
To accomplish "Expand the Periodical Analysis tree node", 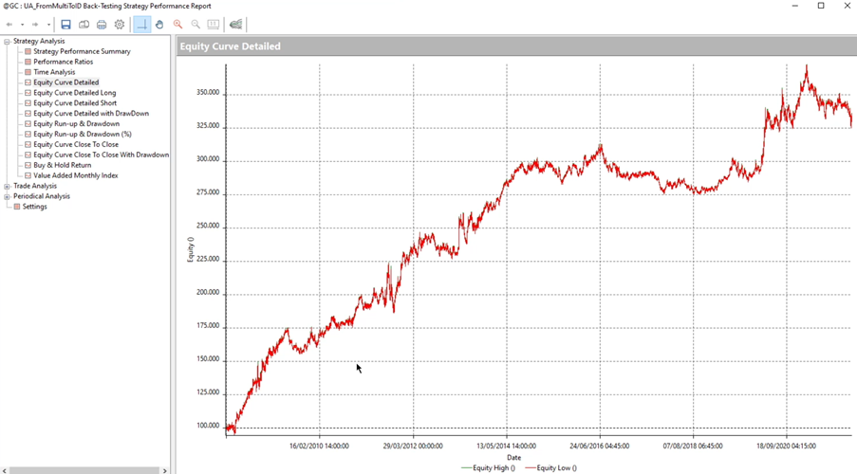I will click(7, 196).
